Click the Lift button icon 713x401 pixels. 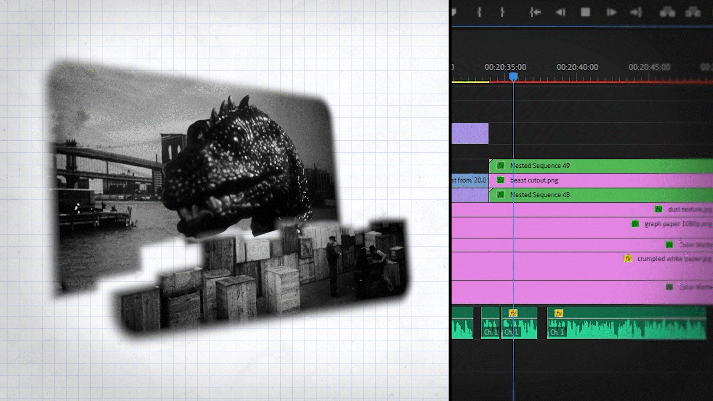tap(667, 12)
